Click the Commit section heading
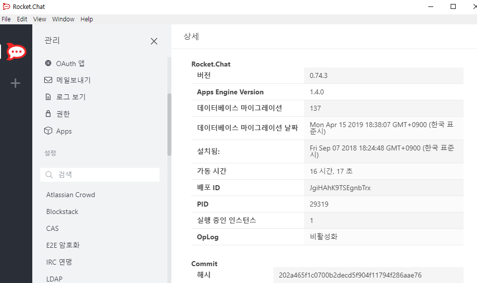Image resolution: width=477 pixels, height=283 pixels. [x=204, y=264]
